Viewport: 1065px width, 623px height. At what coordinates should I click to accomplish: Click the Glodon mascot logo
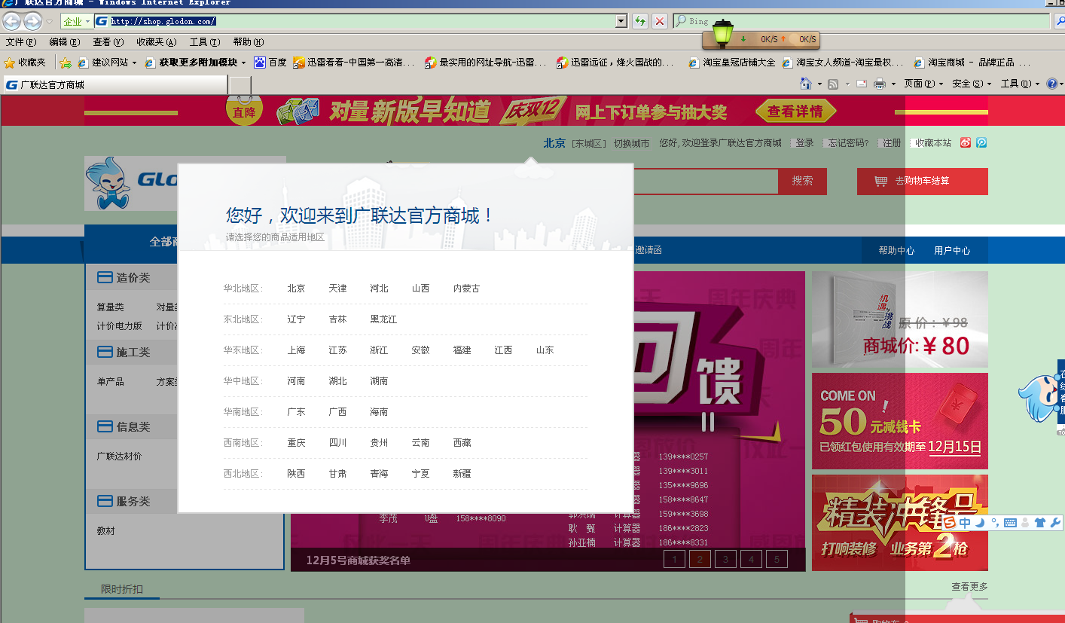[108, 183]
